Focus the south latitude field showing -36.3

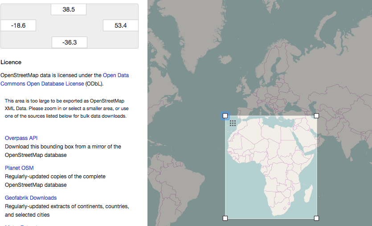[x=69, y=42]
